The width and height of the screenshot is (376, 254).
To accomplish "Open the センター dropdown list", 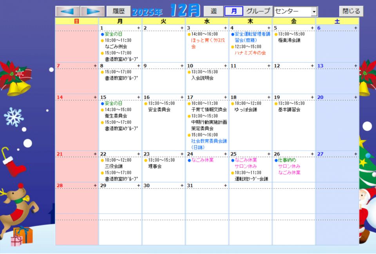I will (x=314, y=12).
